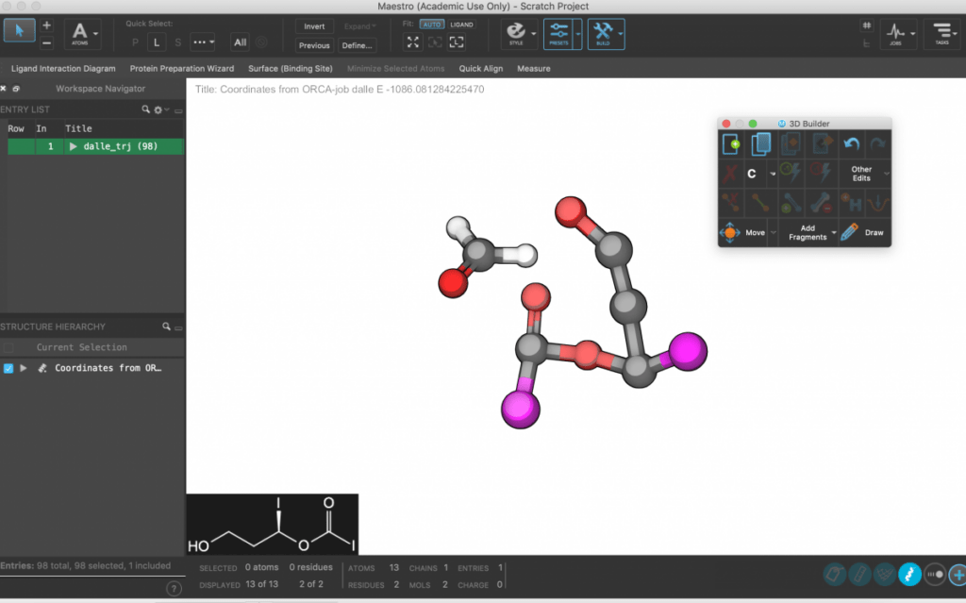Click the plus add-to-selection button
Viewport: 966px width, 603px height.
pos(47,25)
